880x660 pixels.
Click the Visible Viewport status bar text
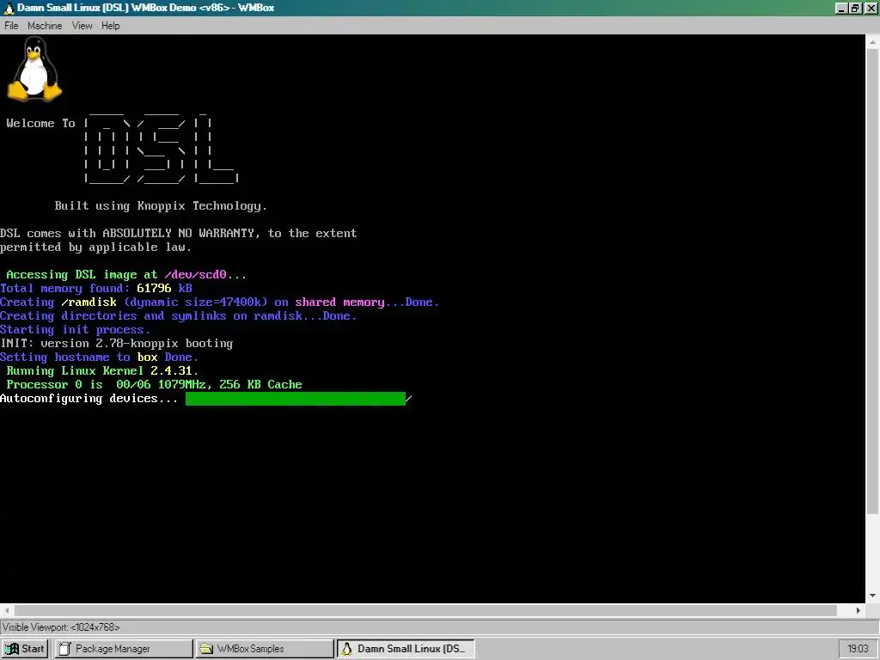(x=61, y=627)
